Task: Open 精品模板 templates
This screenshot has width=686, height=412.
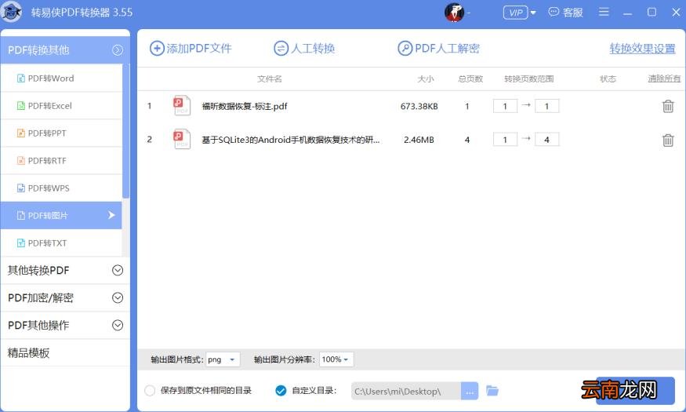Action: [65, 352]
